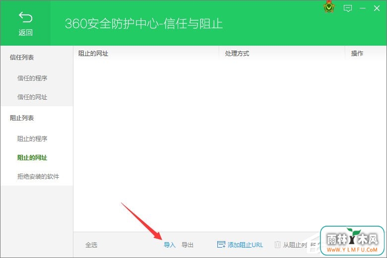Click the 阻止列表 section heading
This screenshot has width=387, height=258.
pos(22,118)
